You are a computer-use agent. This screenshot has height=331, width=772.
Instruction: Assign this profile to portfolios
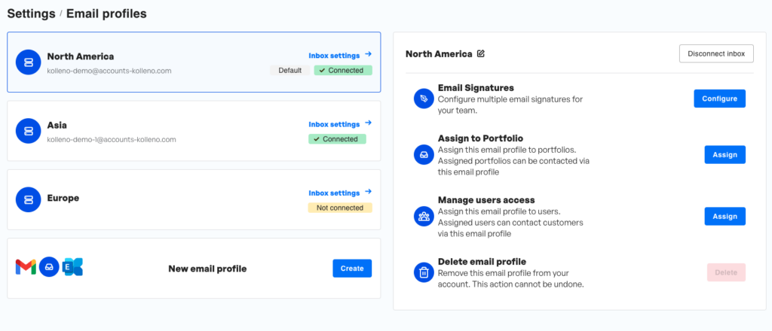tap(725, 155)
